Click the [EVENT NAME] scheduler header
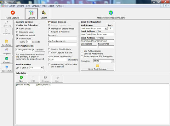The width and height of the screenshot is (170, 126). pyautogui.click(x=23, y=85)
